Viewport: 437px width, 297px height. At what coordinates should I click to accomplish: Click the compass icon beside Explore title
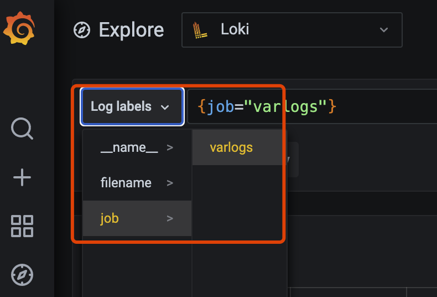(x=82, y=30)
